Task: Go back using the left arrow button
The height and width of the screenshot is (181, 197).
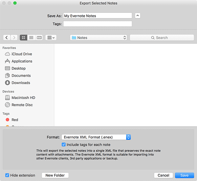Action: pos(7,38)
